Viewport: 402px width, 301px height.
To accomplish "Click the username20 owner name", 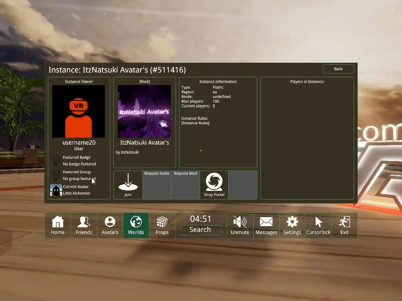I will 79,143.
